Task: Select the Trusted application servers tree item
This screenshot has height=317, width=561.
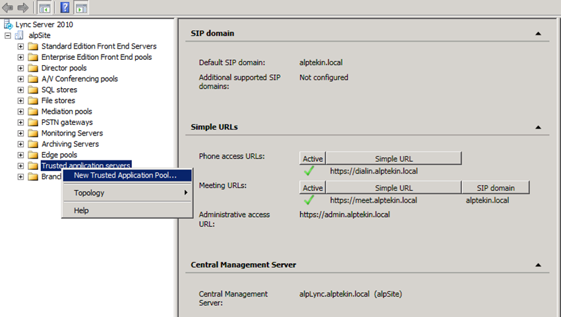Action: [86, 165]
